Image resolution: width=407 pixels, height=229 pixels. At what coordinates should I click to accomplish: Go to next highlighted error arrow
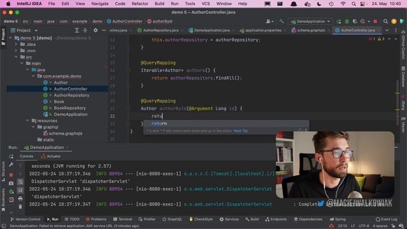[x=396, y=39]
